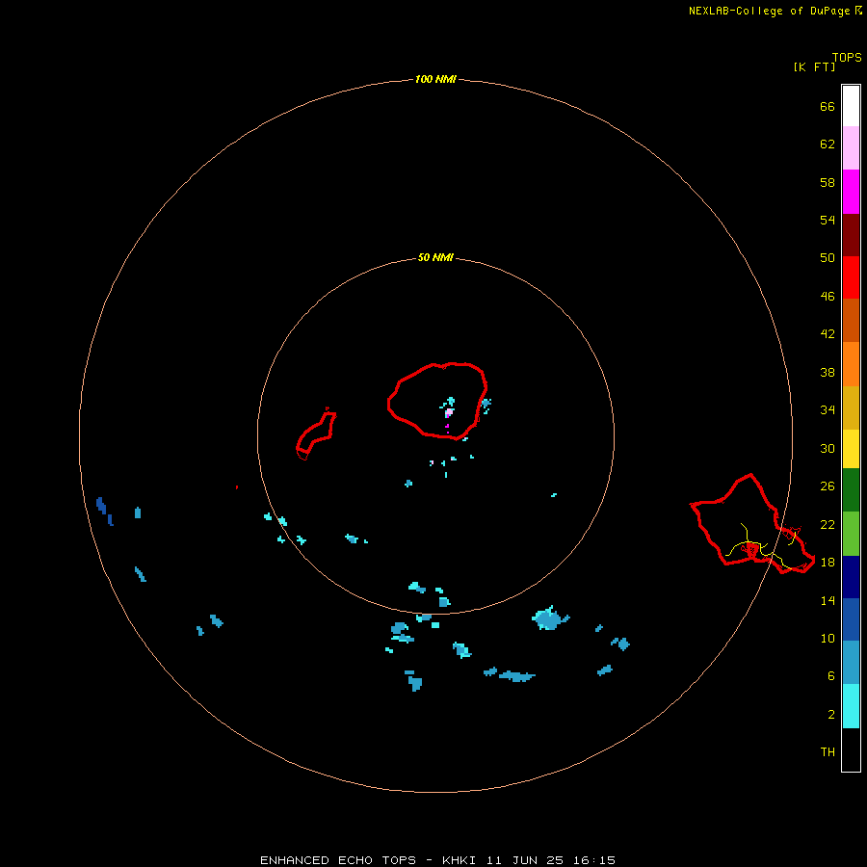The height and width of the screenshot is (867, 867).
Task: Click the light blue legend swatch
Action: tap(851, 663)
